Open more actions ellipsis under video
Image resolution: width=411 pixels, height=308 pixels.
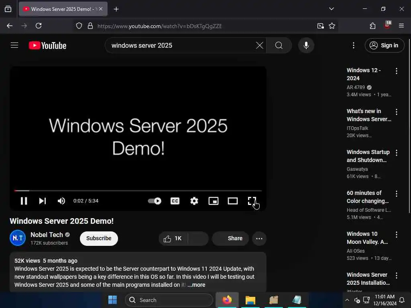[x=259, y=238]
